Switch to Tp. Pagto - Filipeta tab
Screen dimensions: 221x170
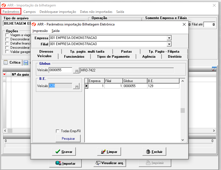pos(164,52)
